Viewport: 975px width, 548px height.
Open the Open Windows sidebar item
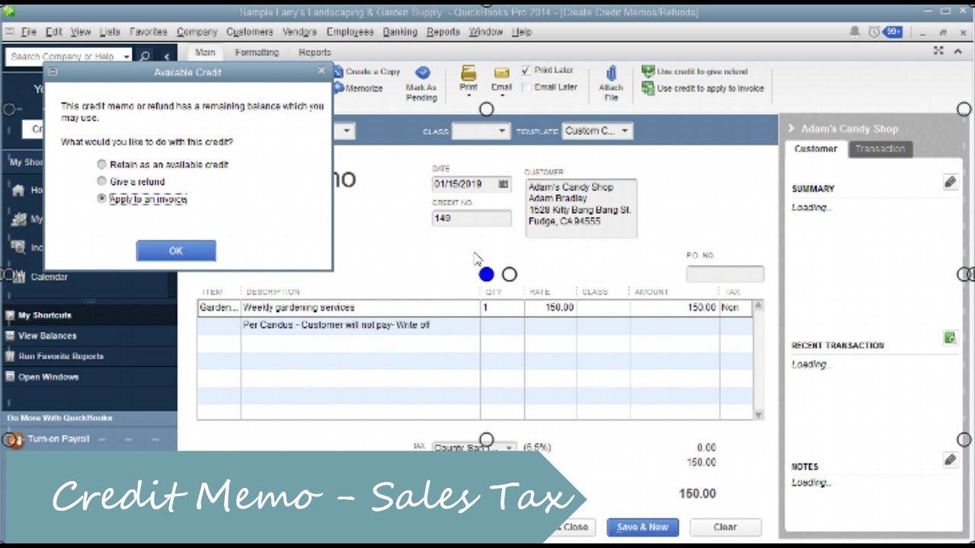[x=48, y=377]
